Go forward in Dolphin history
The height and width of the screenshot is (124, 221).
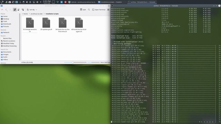pyautogui.click(x=10, y=10)
